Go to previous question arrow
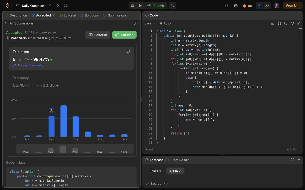The image size is (305, 190). coord(50,6)
